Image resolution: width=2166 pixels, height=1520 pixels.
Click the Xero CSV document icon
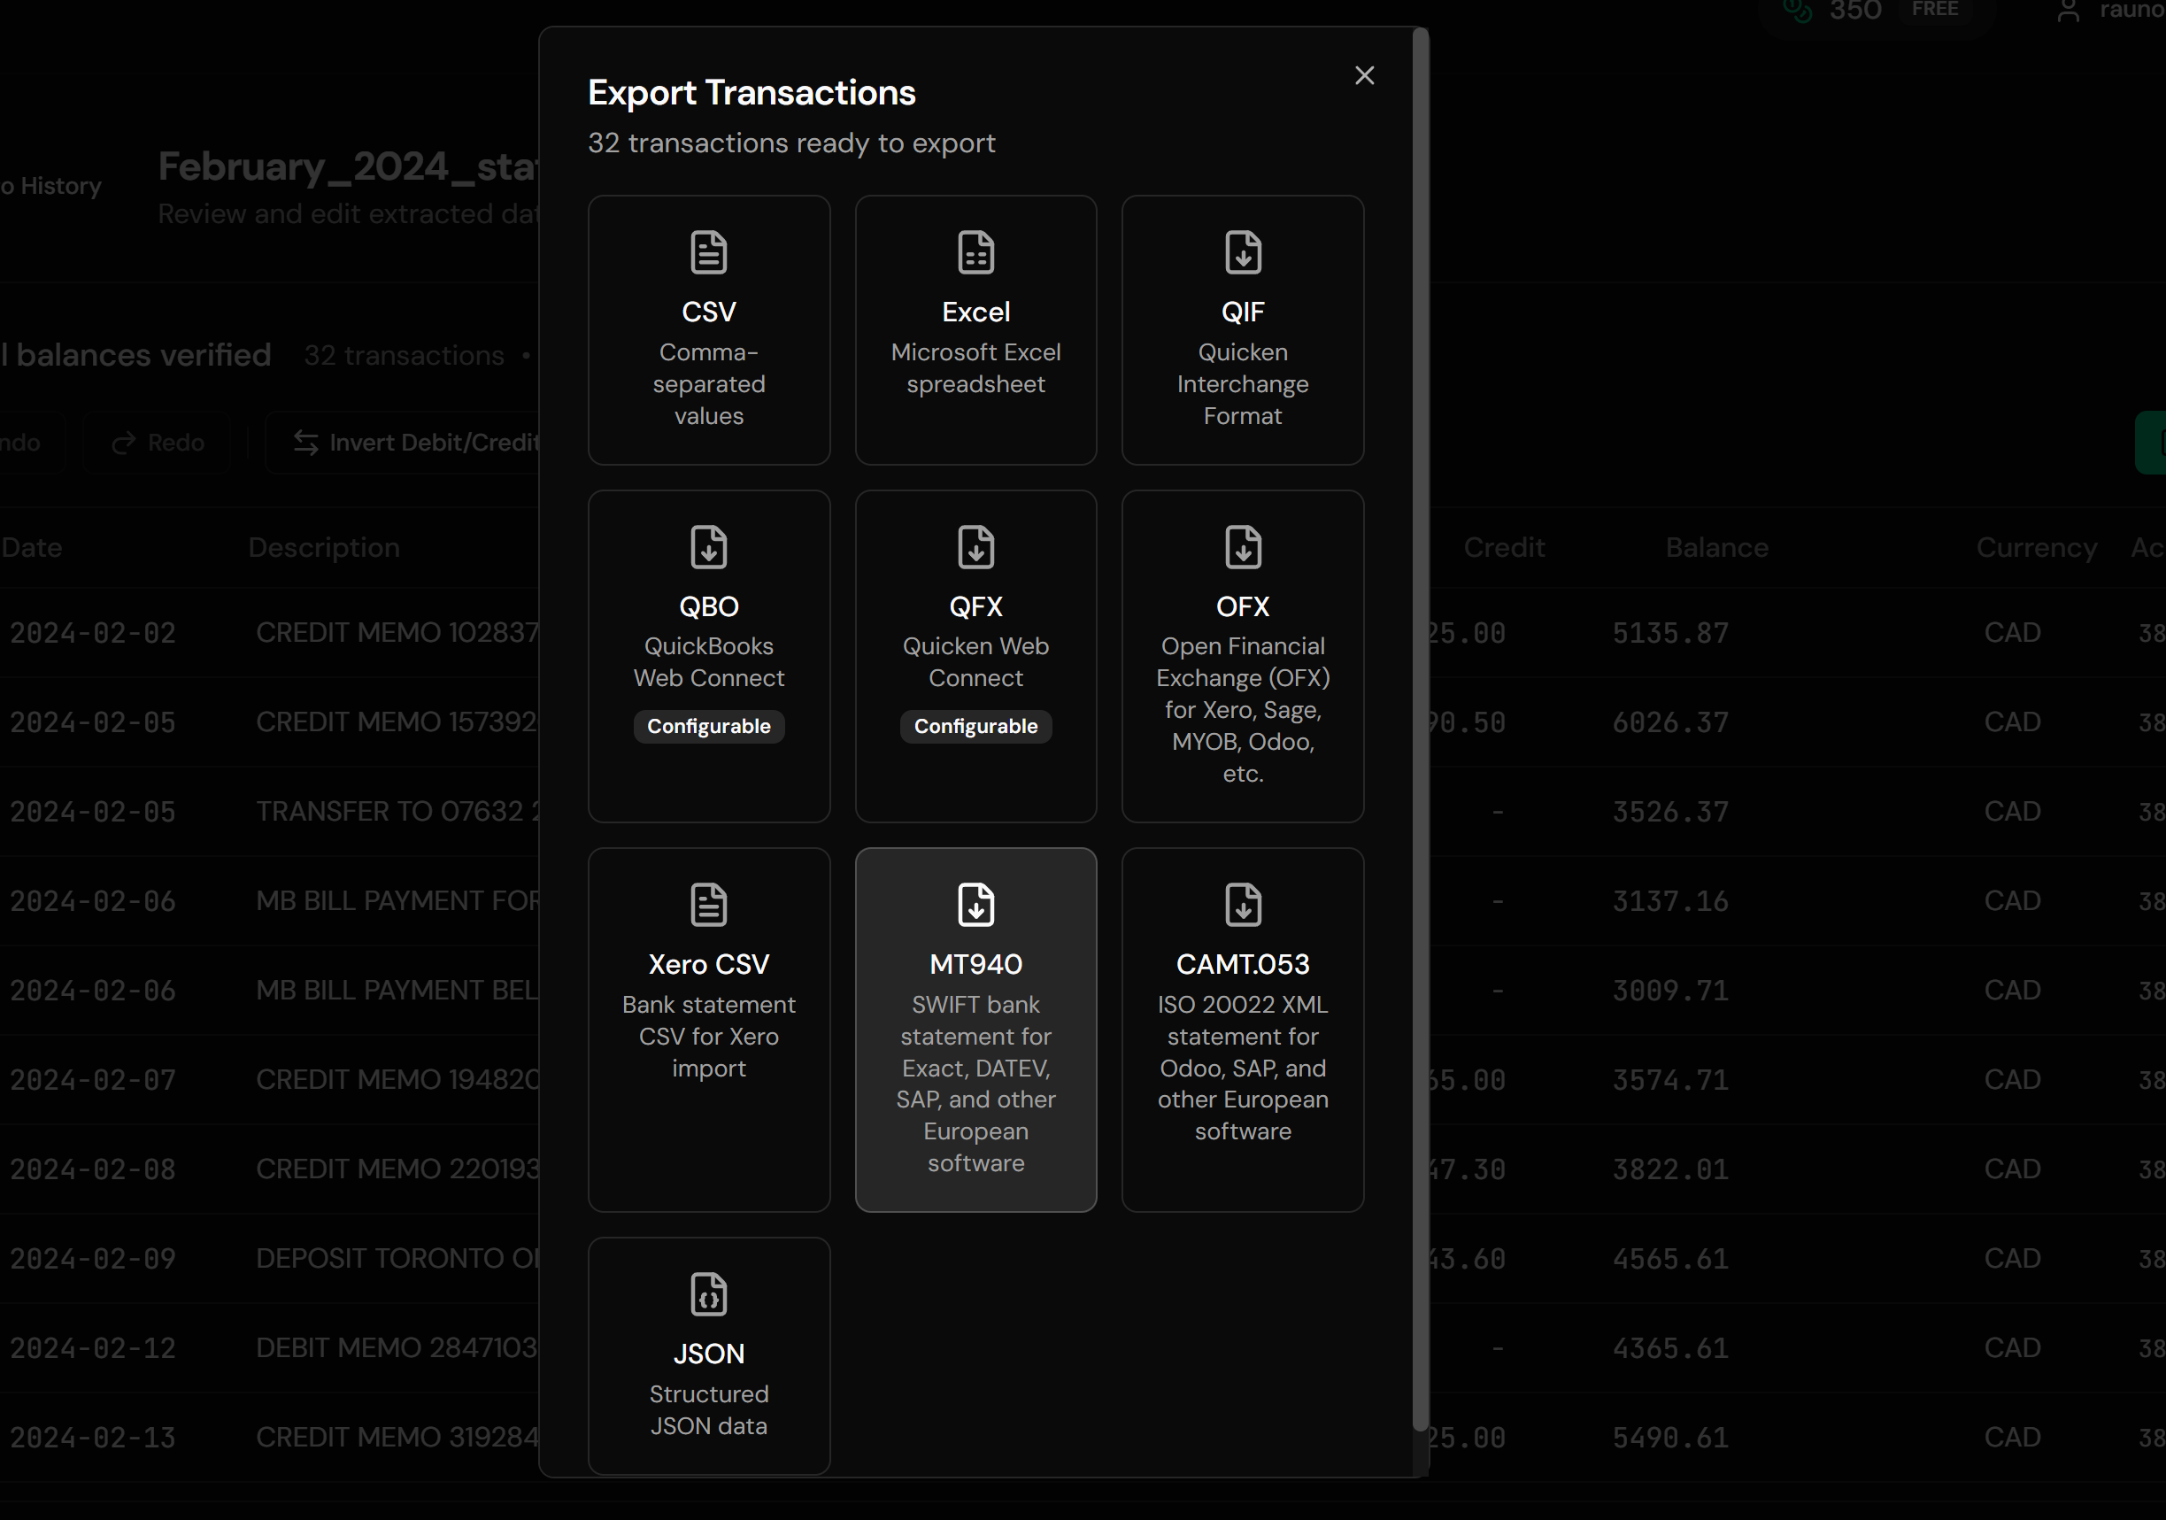pos(708,905)
